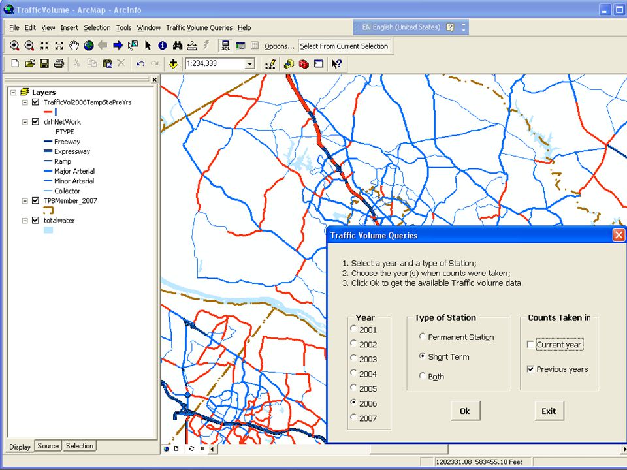Collapse the TPBMember_2007 legend
Viewport: 627px width, 470px height.
coord(25,200)
